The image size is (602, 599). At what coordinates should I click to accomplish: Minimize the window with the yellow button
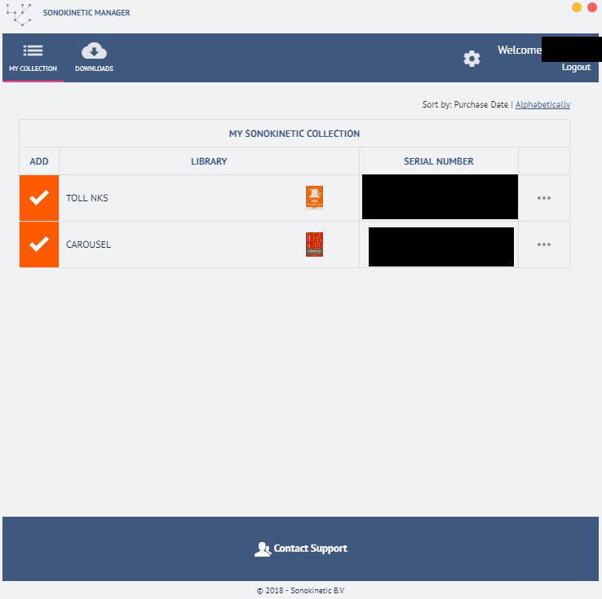click(x=576, y=7)
